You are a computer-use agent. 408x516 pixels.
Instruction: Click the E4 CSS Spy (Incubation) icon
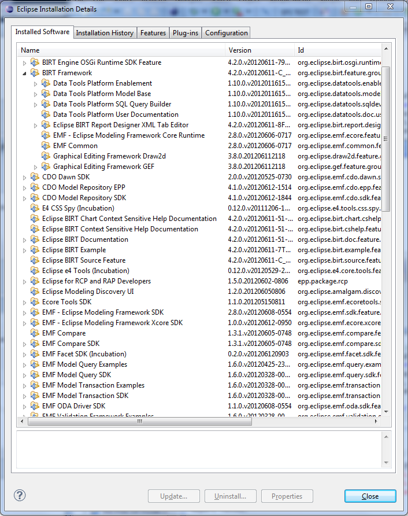(35, 208)
